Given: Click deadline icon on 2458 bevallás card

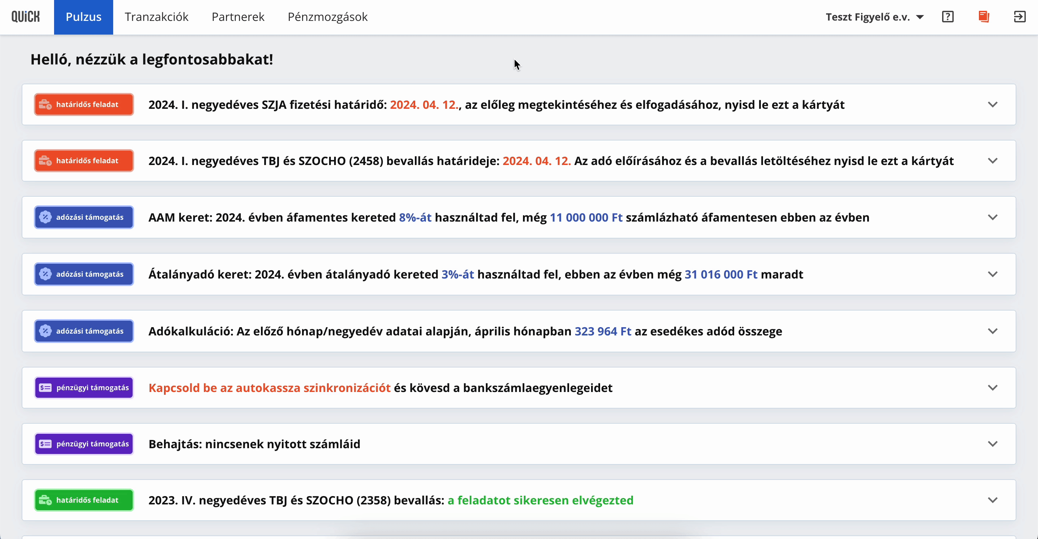Looking at the screenshot, I should (45, 161).
